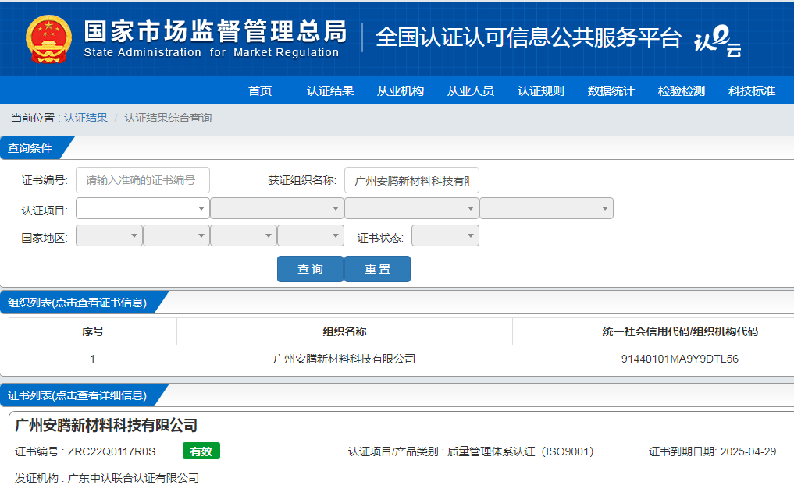Open the 认证结果 menu item

(330, 90)
